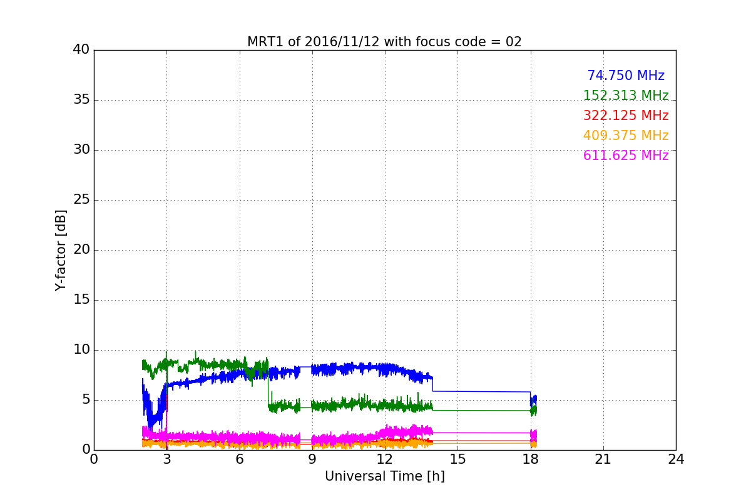Click y-axis tick value 35
The image size is (751, 500).
coord(81,100)
